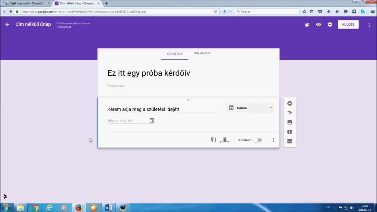Screen dimensions: 377x212
Task: Click the question drag handle dots
Action: [x=188, y=100]
